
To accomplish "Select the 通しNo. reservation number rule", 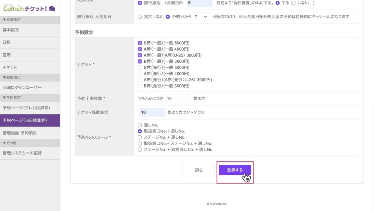I will (140, 125).
